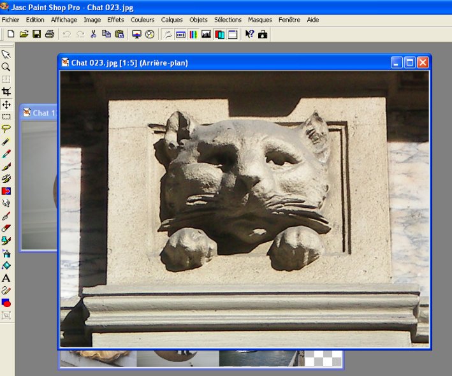Screen dimensions: 452x376
Task: Print the current image
Action: [x=50, y=34]
